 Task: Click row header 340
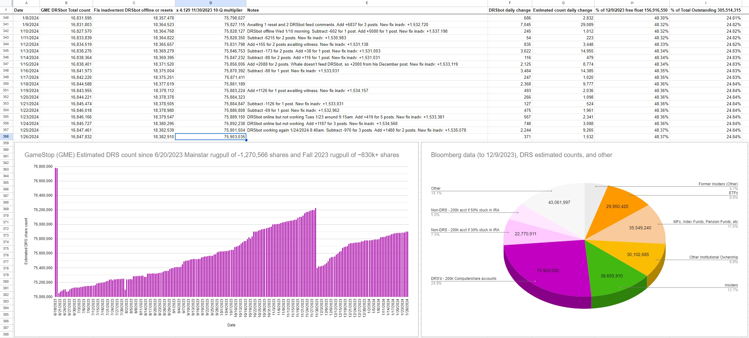pyautogui.click(x=6, y=18)
